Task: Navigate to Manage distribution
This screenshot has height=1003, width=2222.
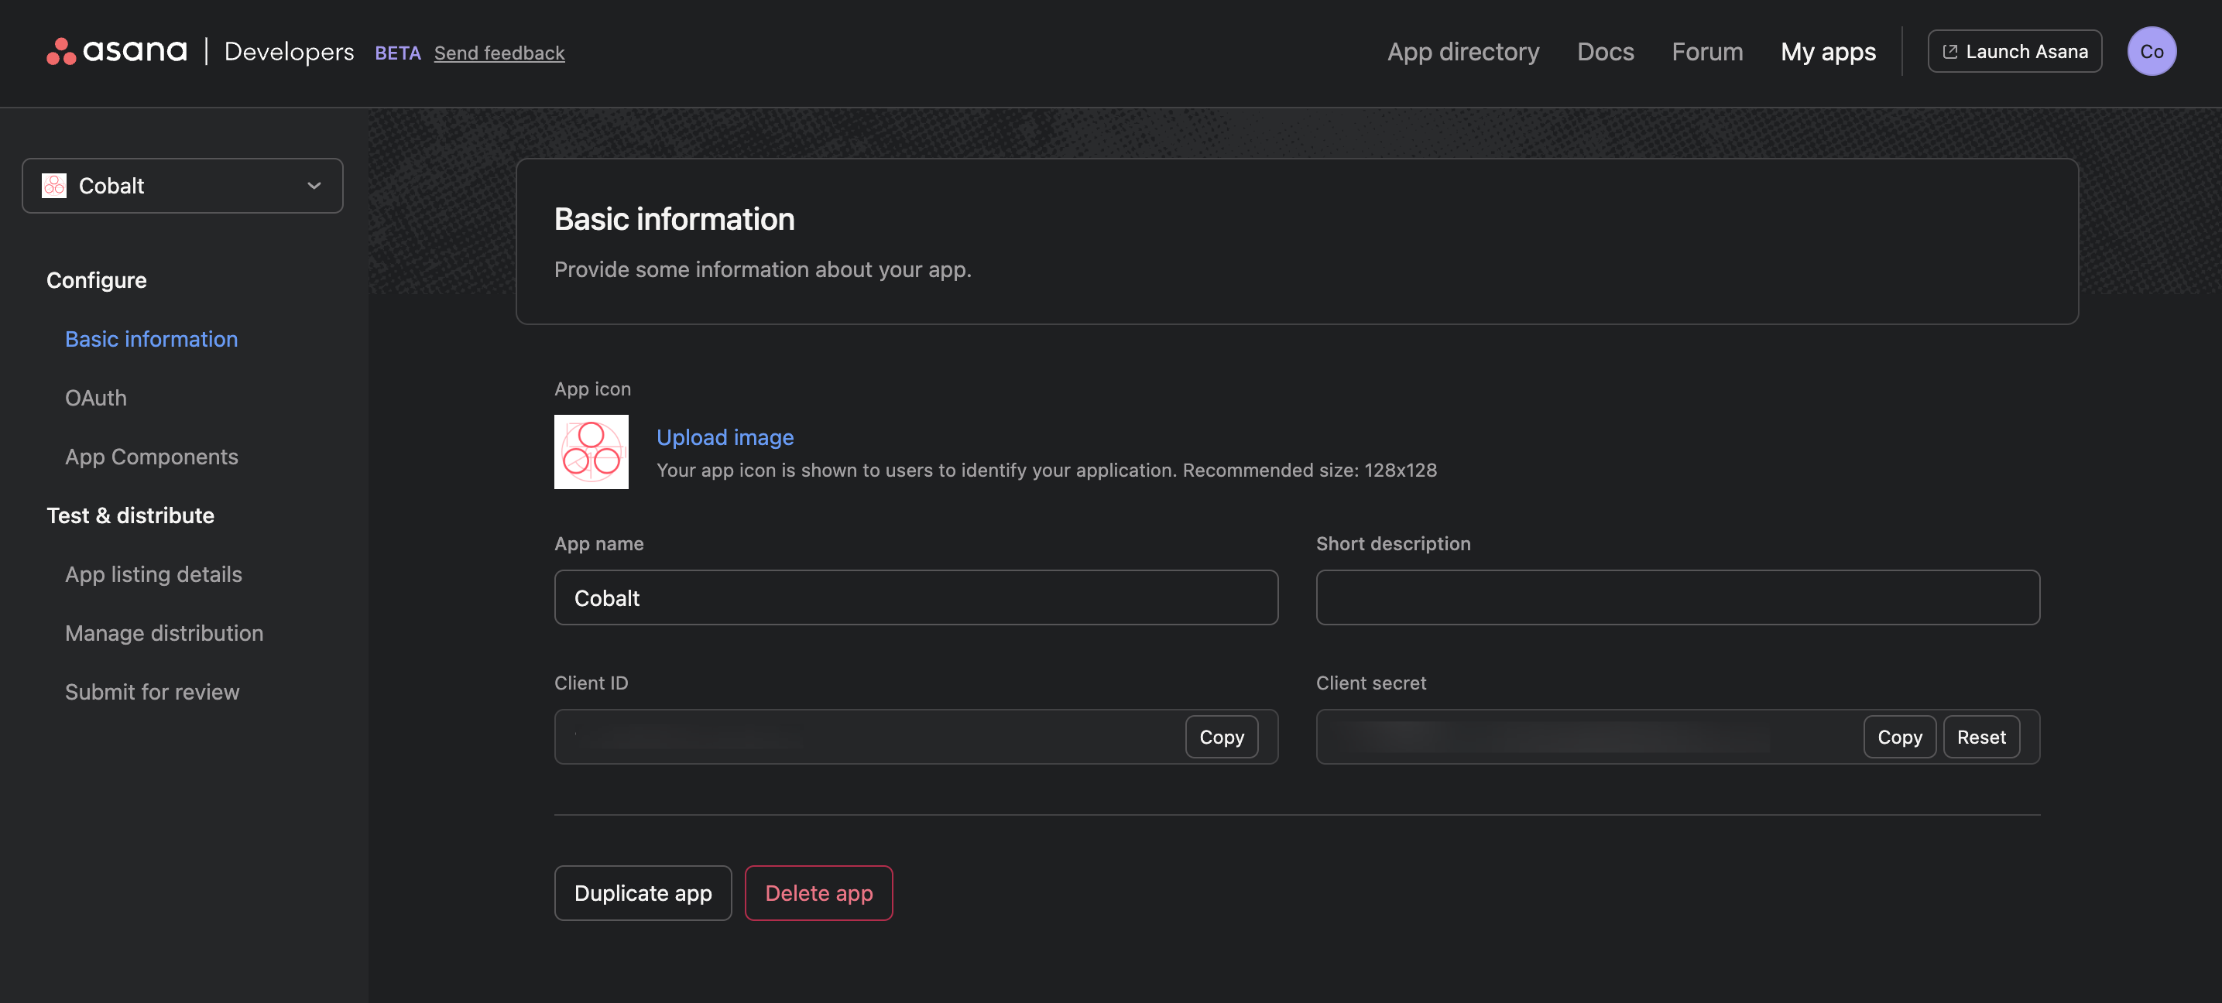Action: tap(164, 633)
